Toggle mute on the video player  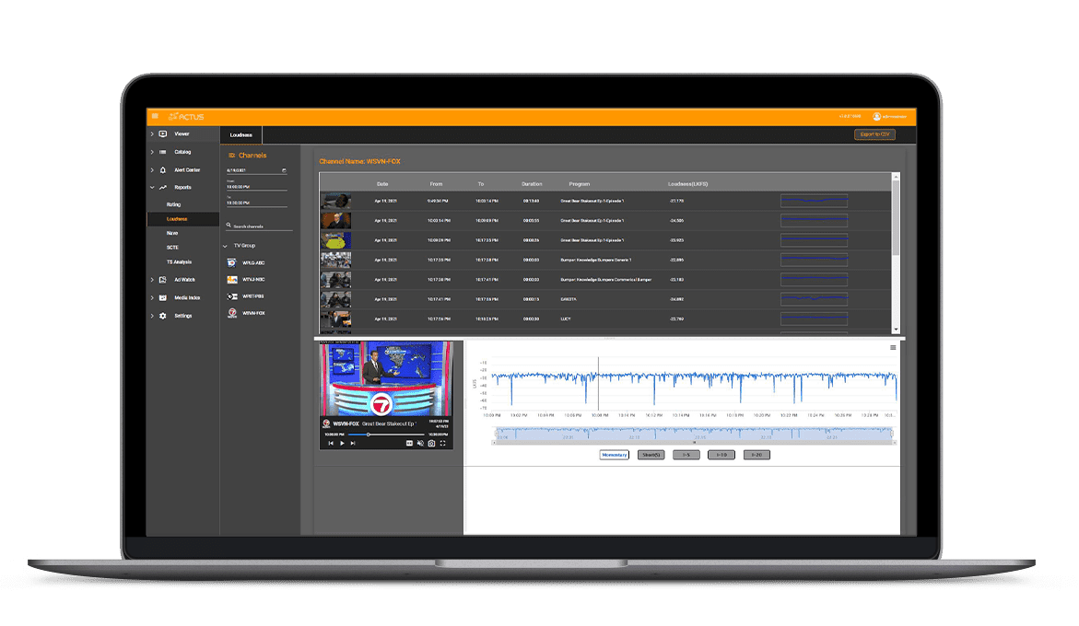click(420, 444)
